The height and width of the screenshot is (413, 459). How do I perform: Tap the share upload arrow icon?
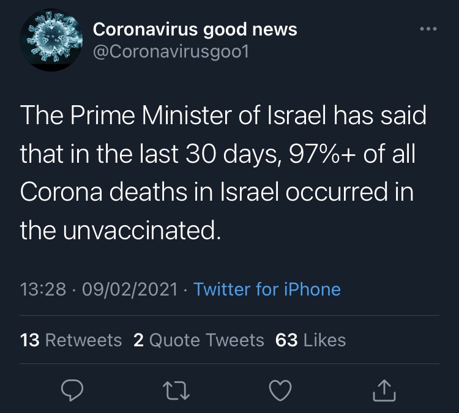(x=384, y=390)
